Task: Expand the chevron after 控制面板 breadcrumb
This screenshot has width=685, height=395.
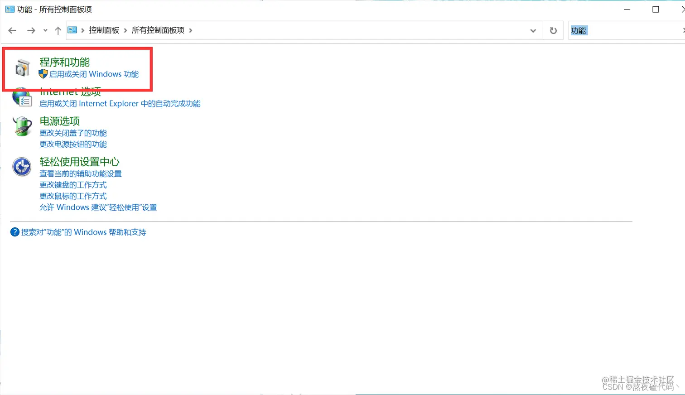Action: pyautogui.click(x=125, y=30)
